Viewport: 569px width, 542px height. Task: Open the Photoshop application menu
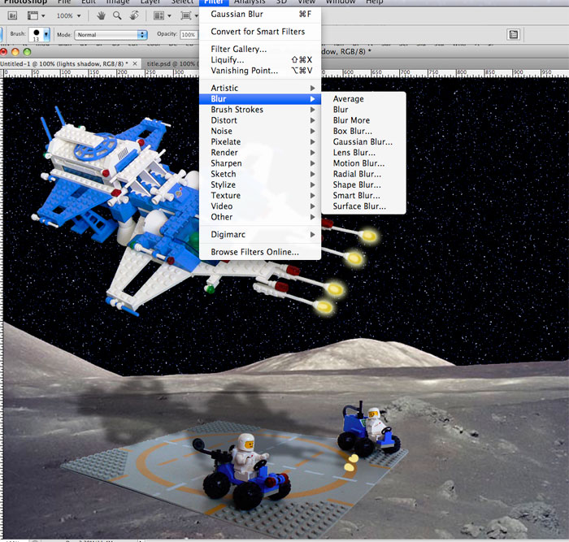[x=25, y=2]
